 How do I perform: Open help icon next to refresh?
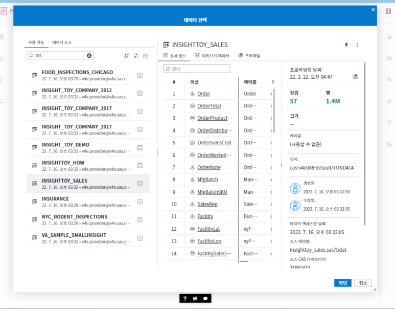[x=145, y=56]
